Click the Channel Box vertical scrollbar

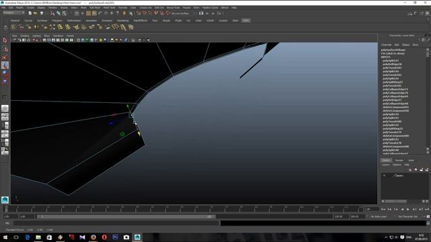coord(428,101)
